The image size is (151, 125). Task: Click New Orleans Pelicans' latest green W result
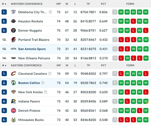pyautogui.click(x=145, y=58)
